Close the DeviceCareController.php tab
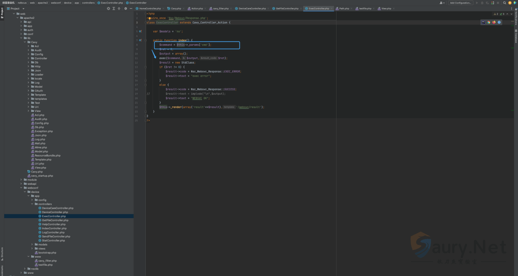Image resolution: width=518 pixels, height=276 pixels. coord(268,8)
